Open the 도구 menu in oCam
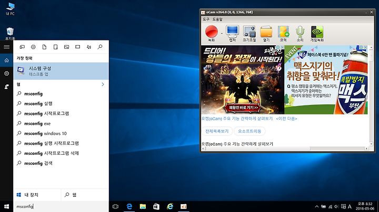 [x=206, y=19]
